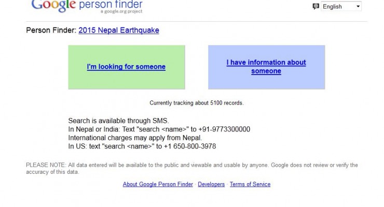Click the "Person Finder:" label

pos(51,30)
